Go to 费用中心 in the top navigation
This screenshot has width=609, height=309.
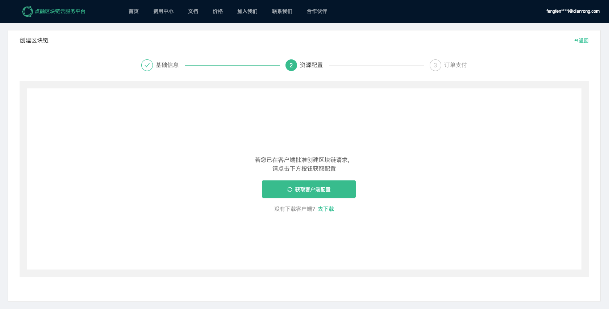(163, 11)
